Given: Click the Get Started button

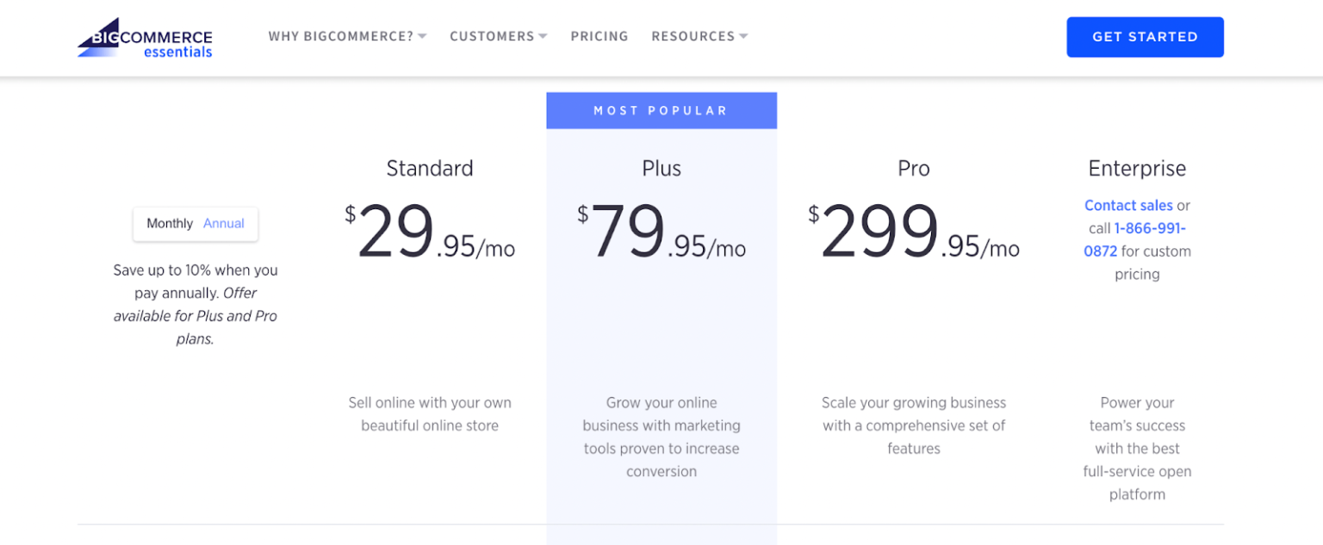Looking at the screenshot, I should pos(1145,37).
